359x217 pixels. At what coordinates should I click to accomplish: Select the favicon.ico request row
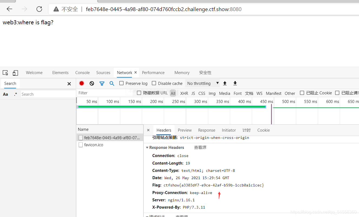(x=110, y=145)
